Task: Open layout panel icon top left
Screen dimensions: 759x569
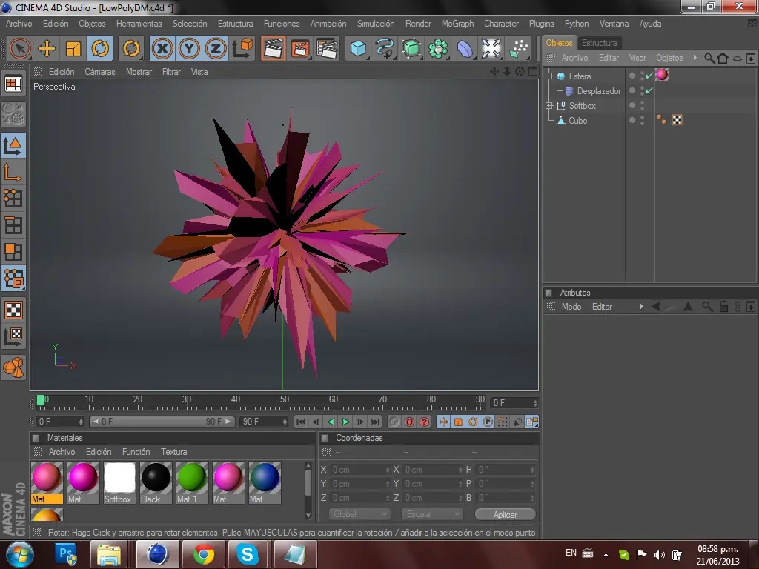Action: (x=13, y=84)
